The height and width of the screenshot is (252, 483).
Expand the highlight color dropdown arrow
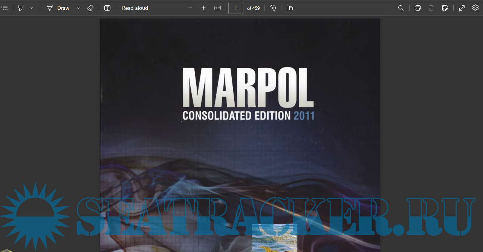click(31, 8)
